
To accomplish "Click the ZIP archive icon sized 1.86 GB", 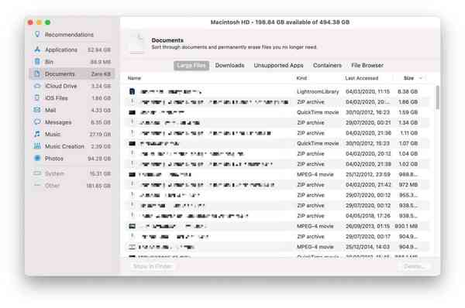I will coord(133,102).
